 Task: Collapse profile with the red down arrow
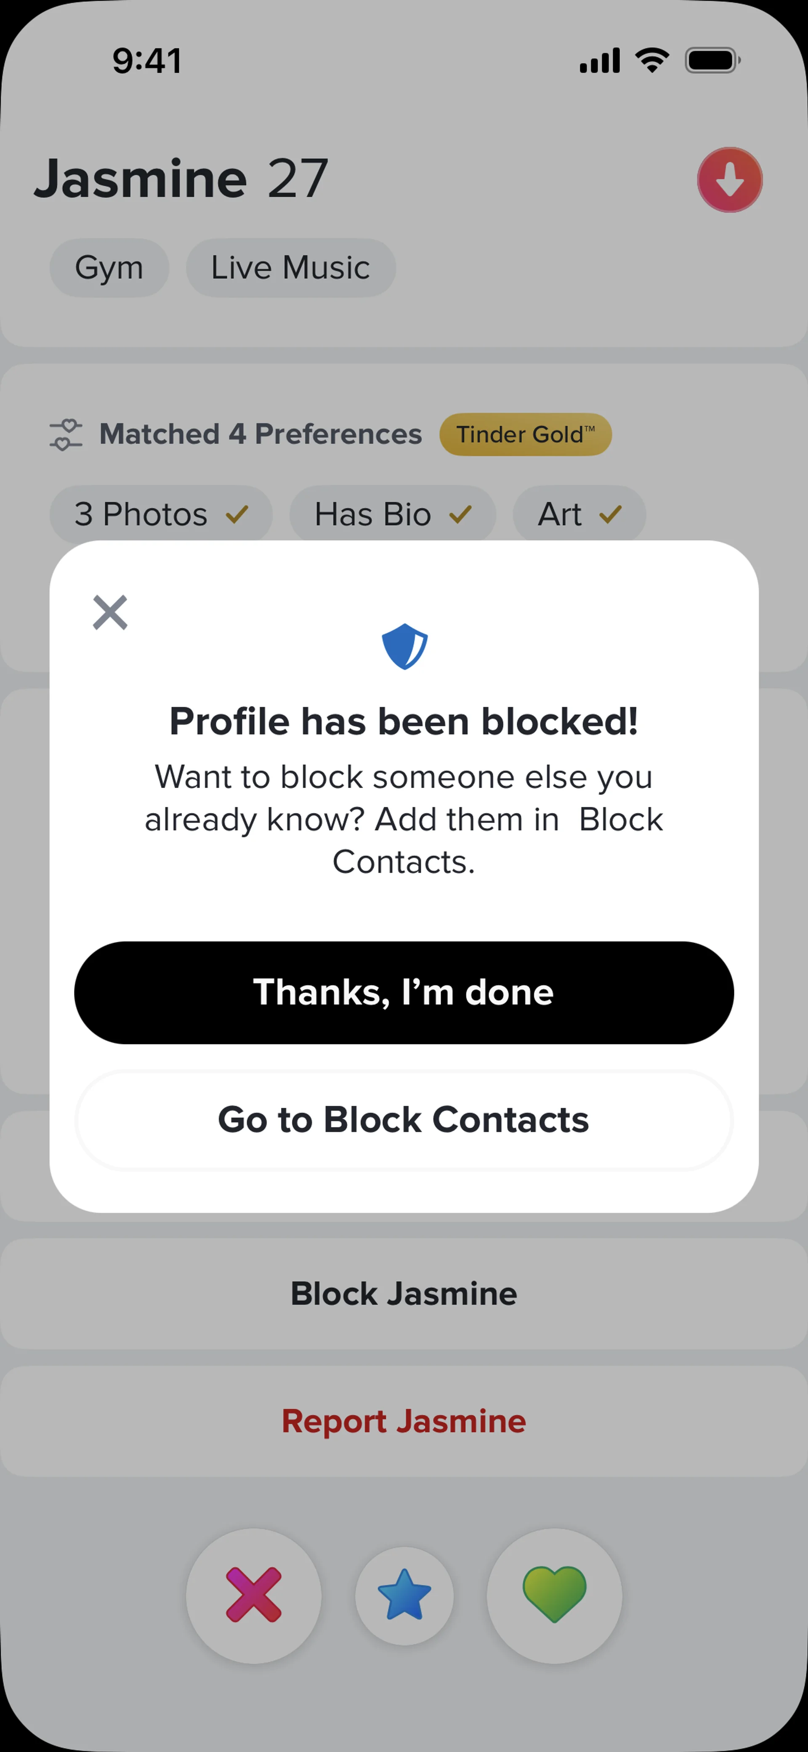729,180
